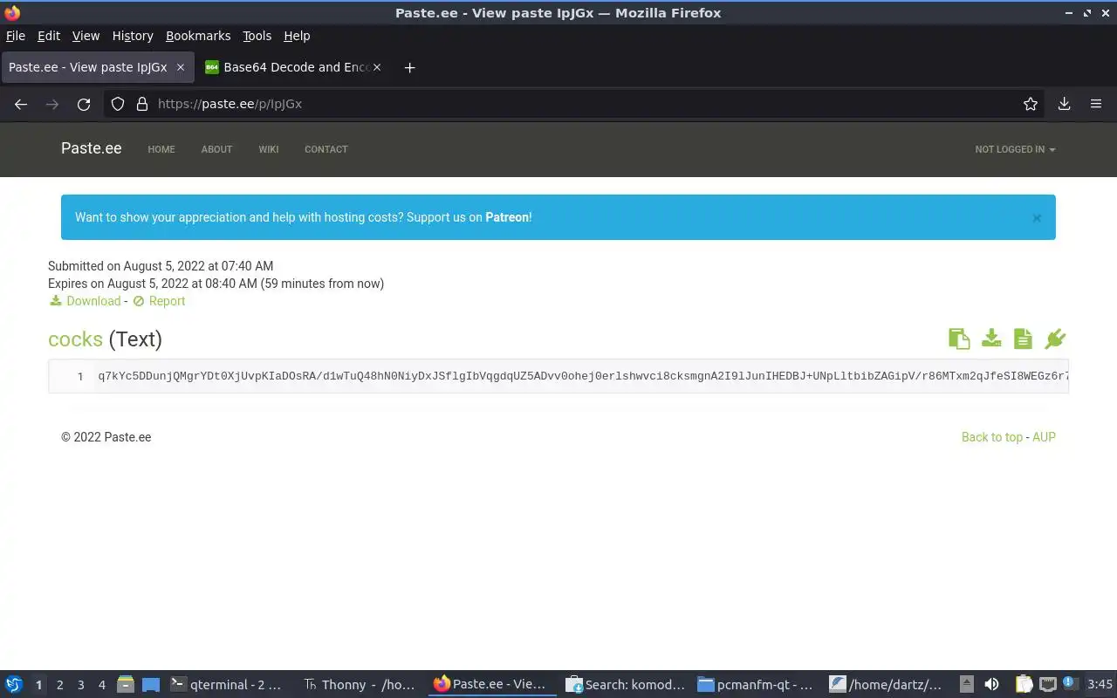Open the CONTACT page link
This screenshot has width=1117, height=698.
326,149
